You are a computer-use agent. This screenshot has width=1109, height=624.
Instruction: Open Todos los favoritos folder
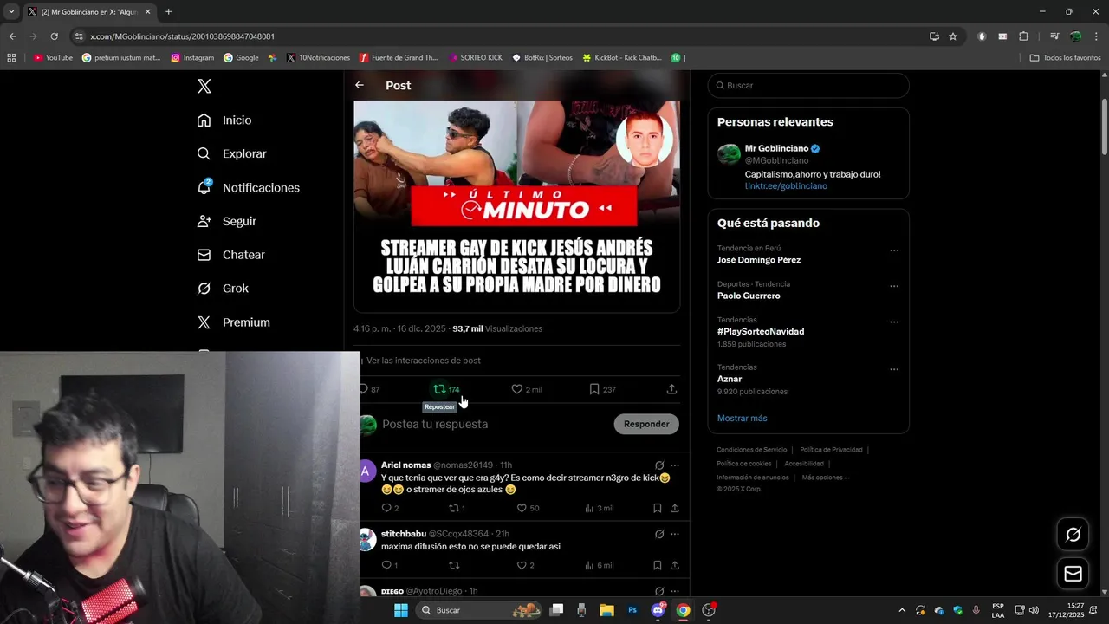click(1065, 58)
